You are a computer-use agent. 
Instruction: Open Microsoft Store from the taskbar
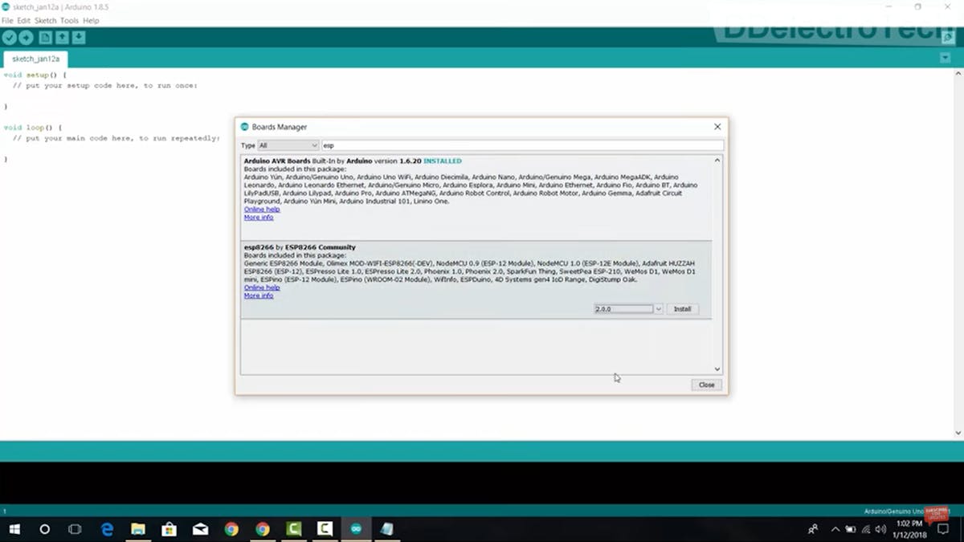tap(169, 529)
